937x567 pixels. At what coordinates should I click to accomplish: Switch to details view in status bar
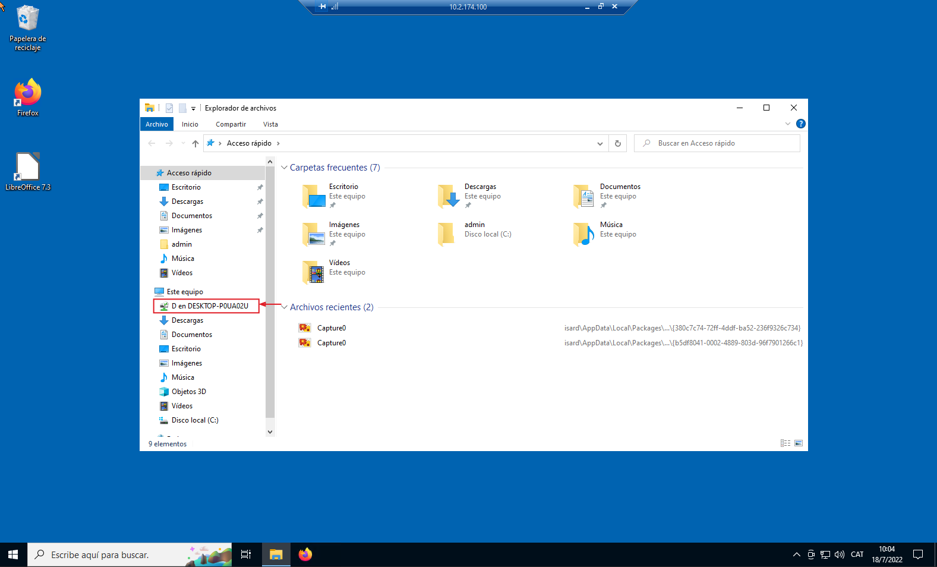(785, 443)
